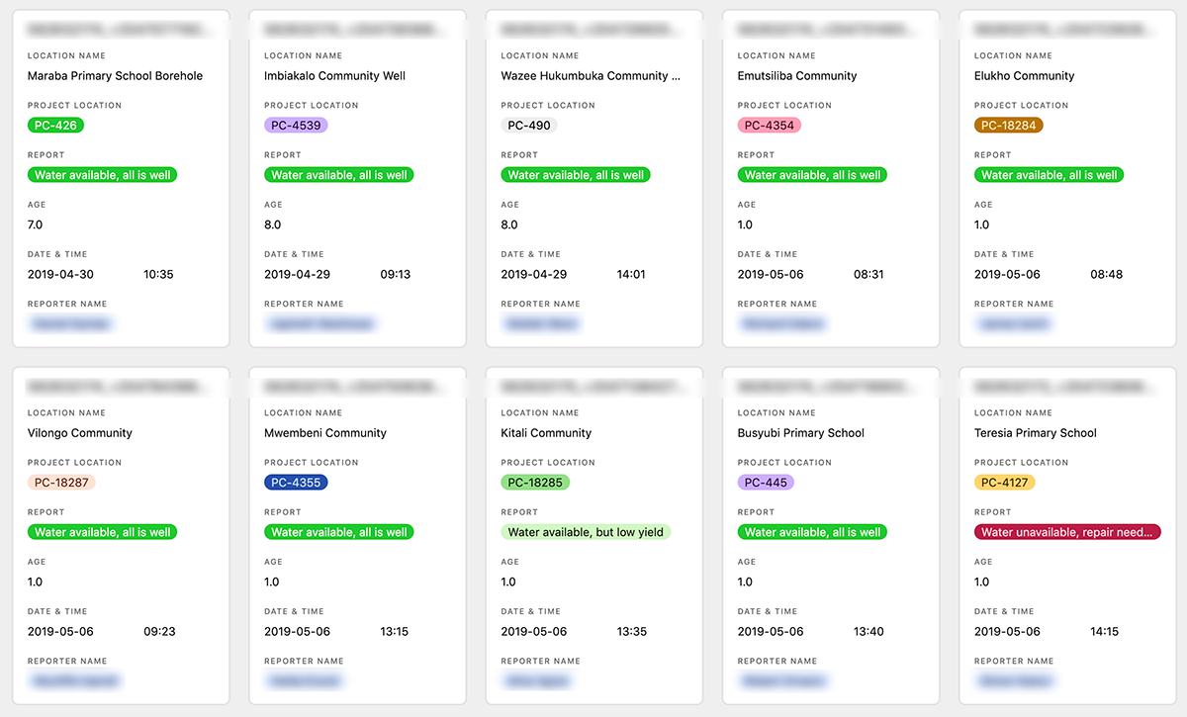This screenshot has height=717, width=1187.
Task: Open the Kitali Community record card
Action: click(593, 535)
